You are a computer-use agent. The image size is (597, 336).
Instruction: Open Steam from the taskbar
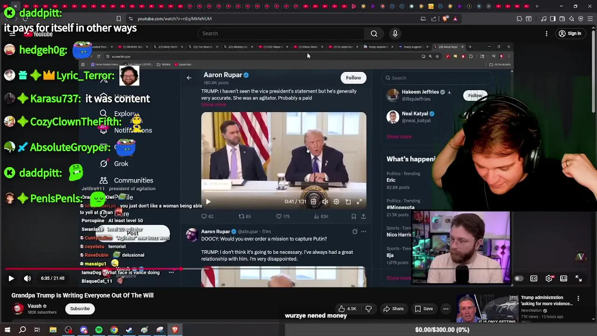tap(129, 330)
